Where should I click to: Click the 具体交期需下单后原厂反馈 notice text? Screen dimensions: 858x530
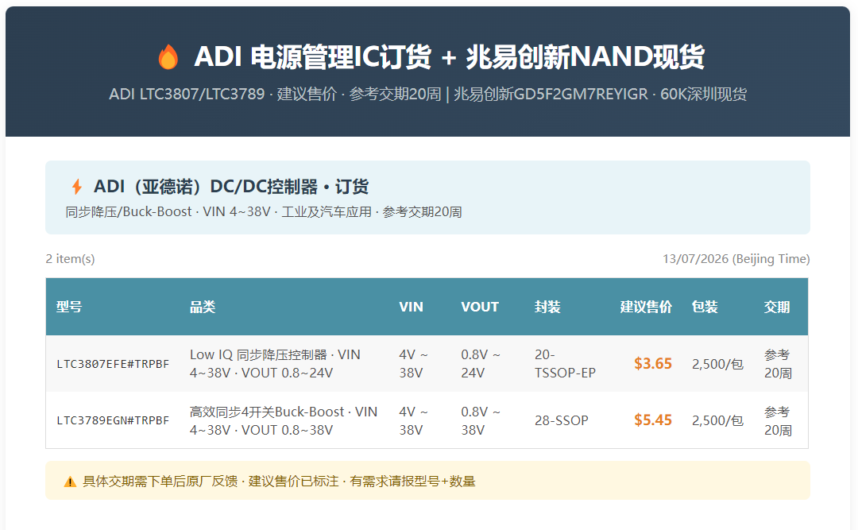coord(279,482)
